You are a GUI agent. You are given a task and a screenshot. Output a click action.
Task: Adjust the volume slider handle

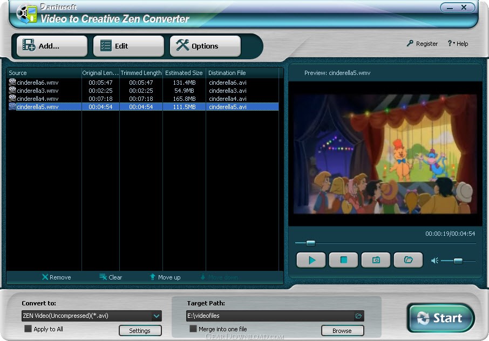pos(458,261)
